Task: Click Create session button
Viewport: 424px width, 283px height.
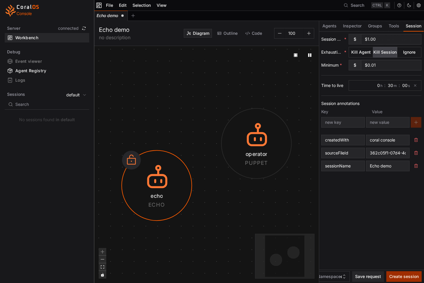Action: tap(404, 277)
